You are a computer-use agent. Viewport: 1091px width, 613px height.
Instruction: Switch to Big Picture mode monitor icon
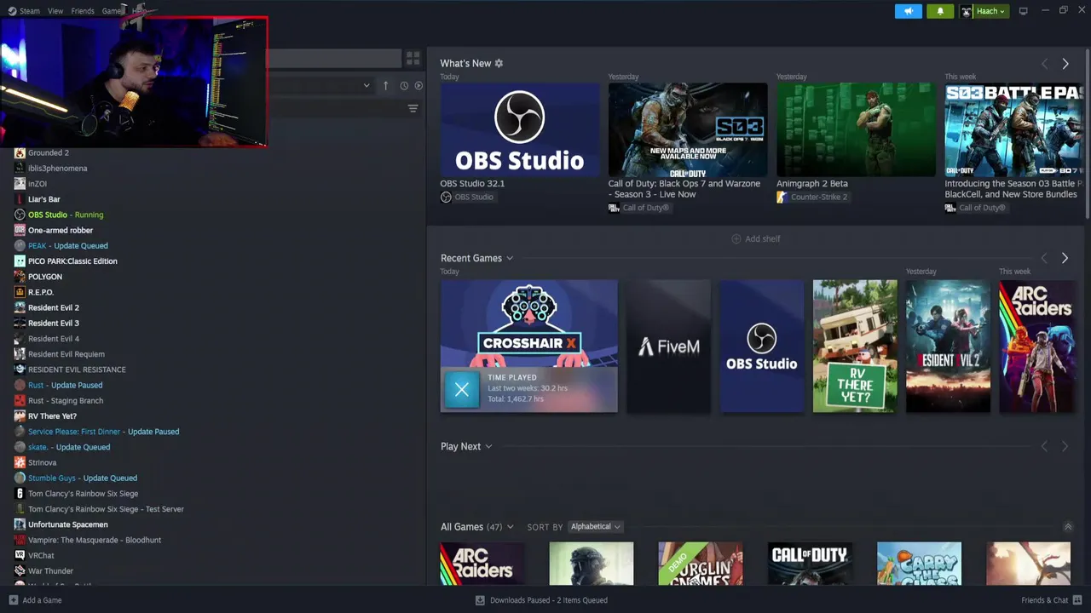(x=1023, y=11)
